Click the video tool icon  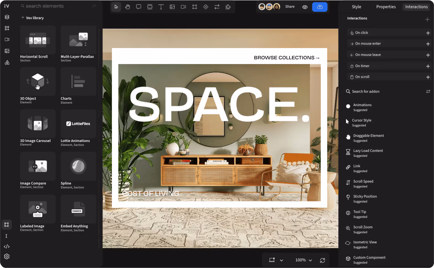[x=183, y=7]
